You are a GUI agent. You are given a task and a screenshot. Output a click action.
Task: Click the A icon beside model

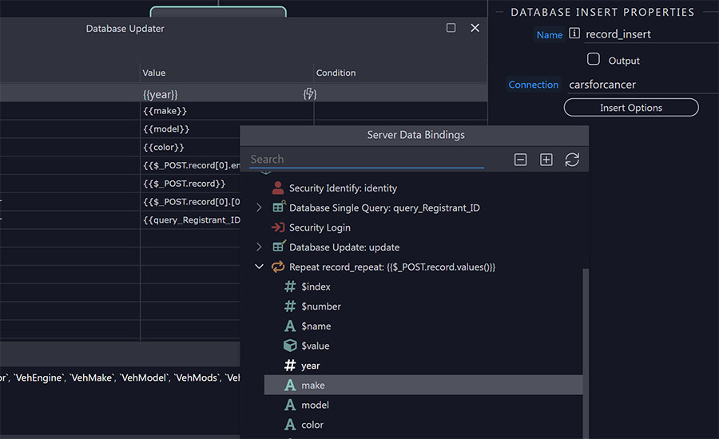(x=290, y=405)
